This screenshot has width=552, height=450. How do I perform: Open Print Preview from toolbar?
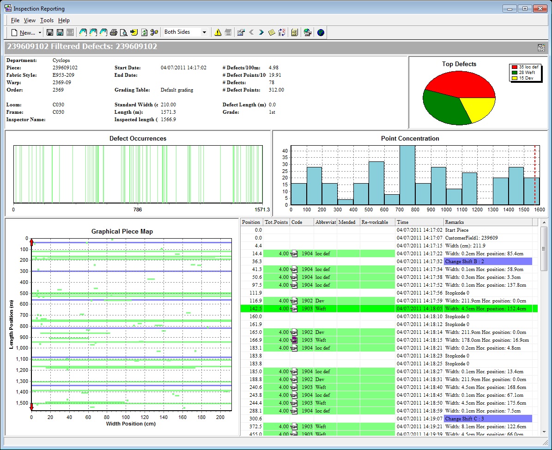(124, 32)
